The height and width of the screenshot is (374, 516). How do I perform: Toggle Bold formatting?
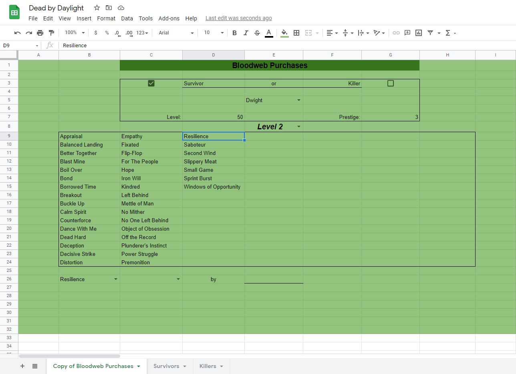(x=234, y=33)
